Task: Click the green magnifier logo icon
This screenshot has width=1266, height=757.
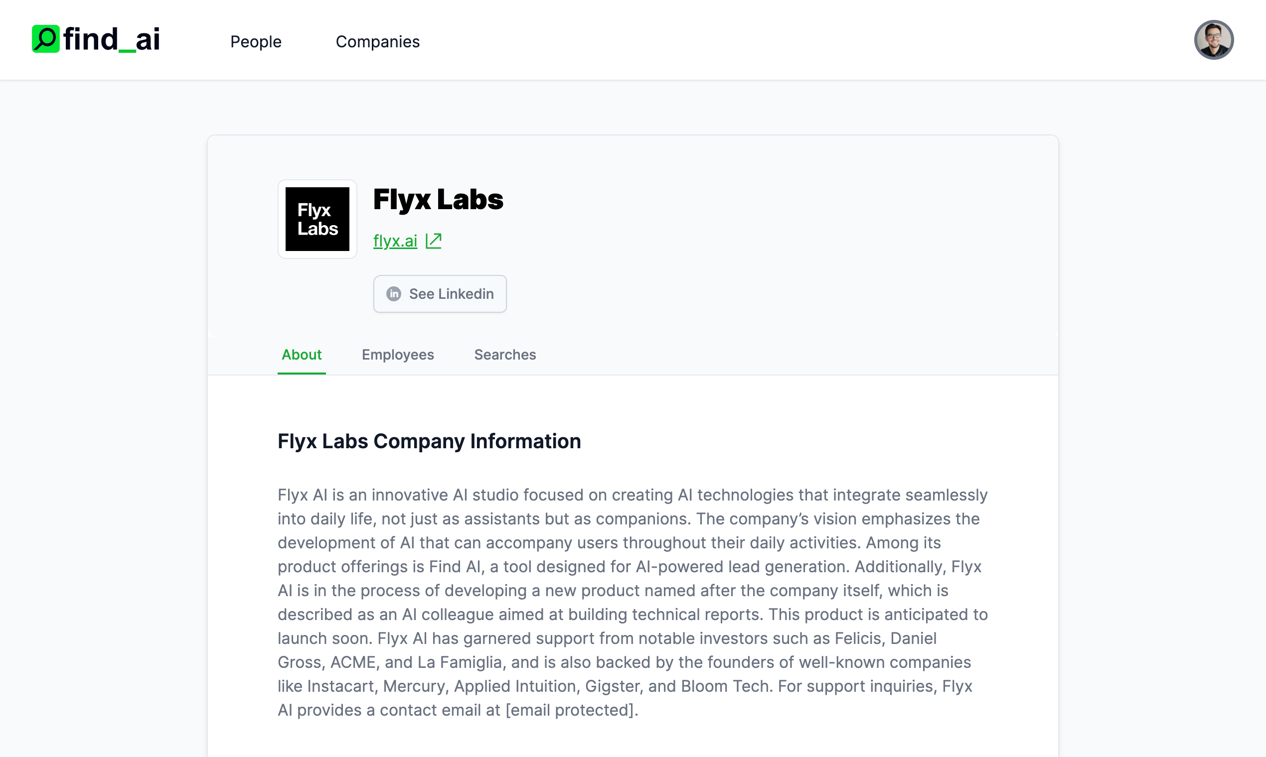Action: coord(45,39)
